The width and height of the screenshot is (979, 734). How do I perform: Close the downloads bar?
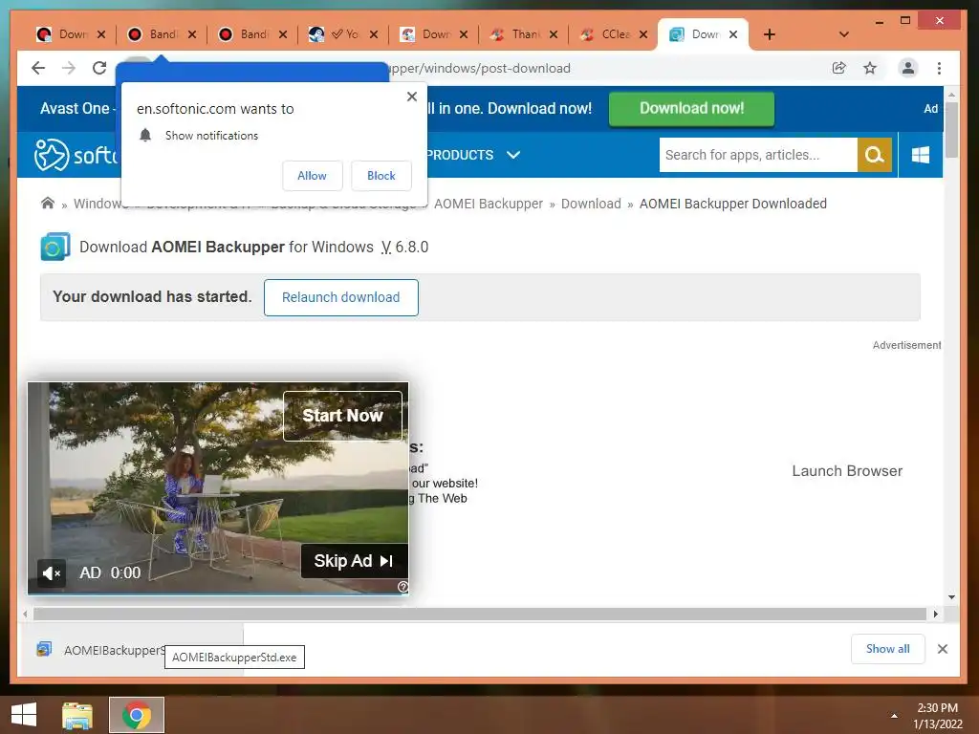[942, 649]
